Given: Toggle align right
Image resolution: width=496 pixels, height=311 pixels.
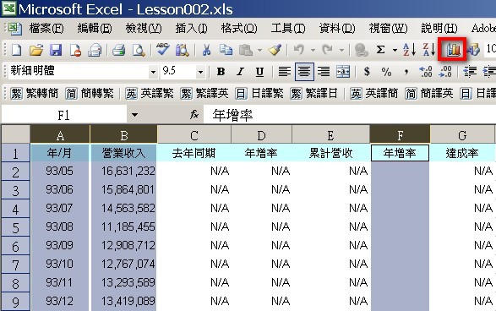Looking at the screenshot, I should tap(324, 72).
